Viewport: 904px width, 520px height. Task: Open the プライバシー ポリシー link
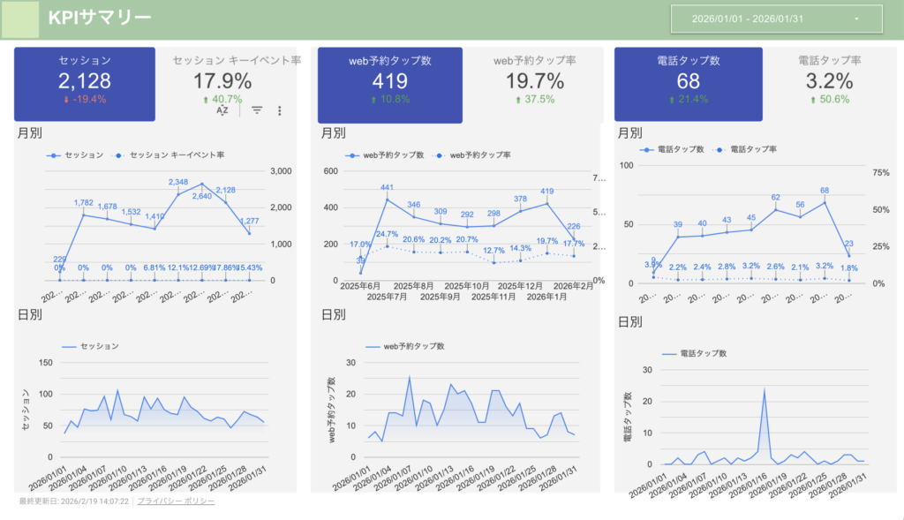(176, 501)
